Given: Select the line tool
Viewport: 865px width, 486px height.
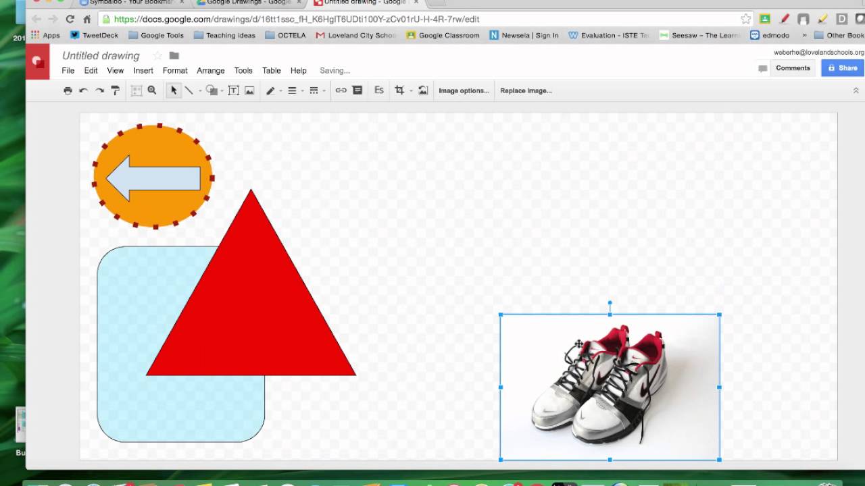Looking at the screenshot, I should tap(190, 90).
